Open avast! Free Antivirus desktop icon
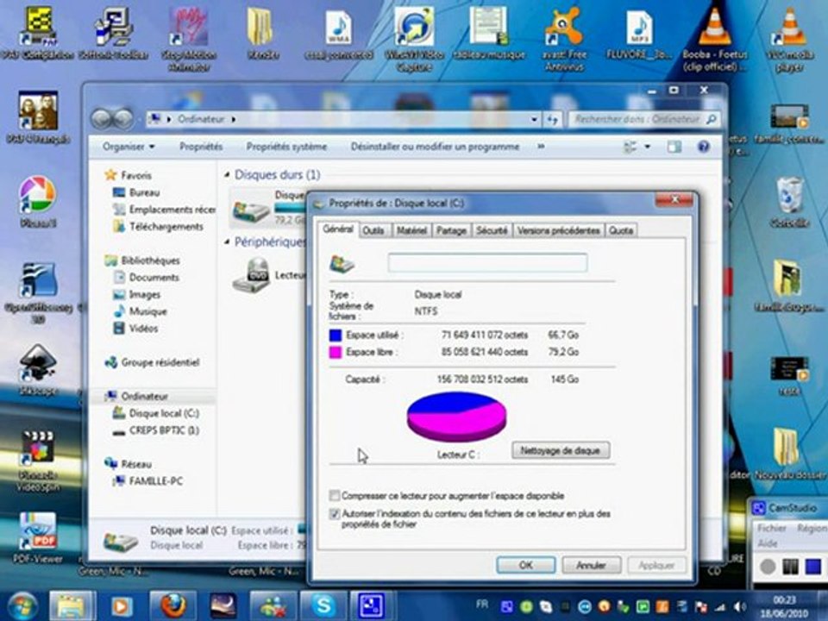The height and width of the screenshot is (621, 828). pos(564,38)
